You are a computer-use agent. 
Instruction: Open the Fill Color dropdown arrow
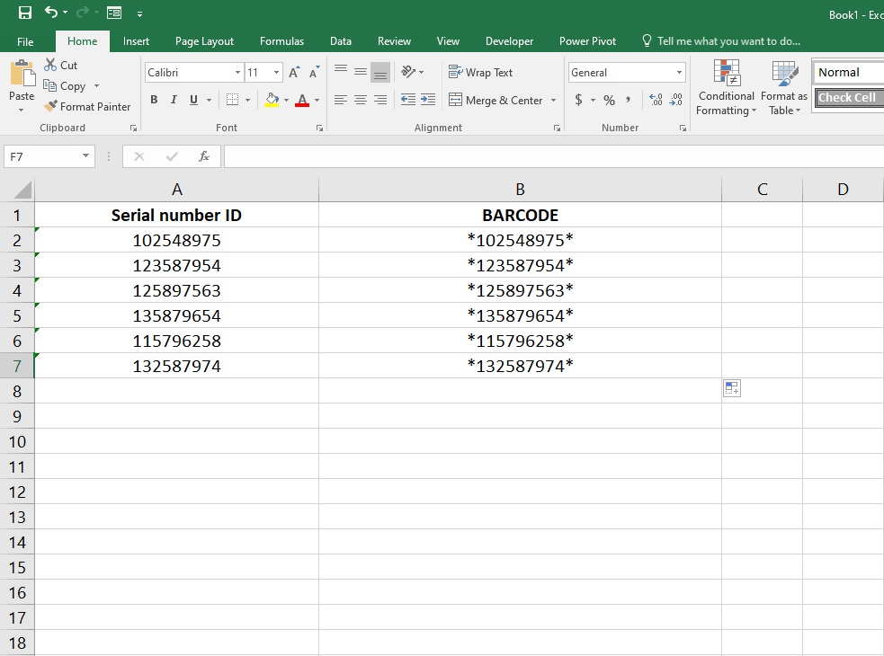286,101
